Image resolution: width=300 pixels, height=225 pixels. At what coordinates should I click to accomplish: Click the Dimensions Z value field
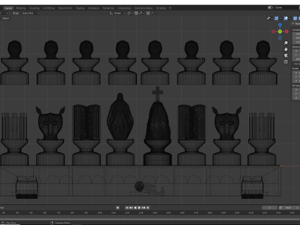[x=296, y=98]
